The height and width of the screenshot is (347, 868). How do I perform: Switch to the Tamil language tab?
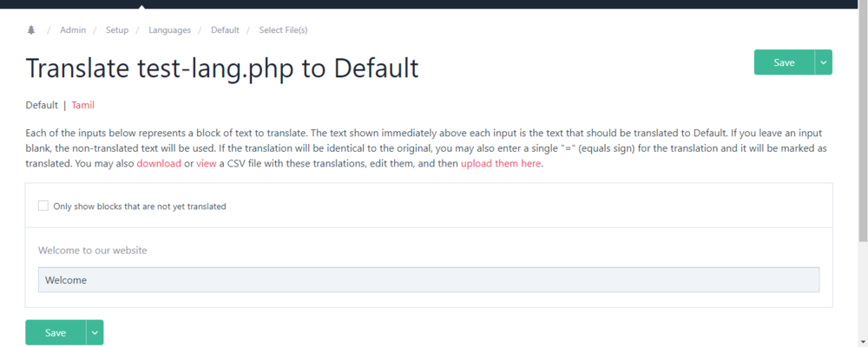pos(82,105)
